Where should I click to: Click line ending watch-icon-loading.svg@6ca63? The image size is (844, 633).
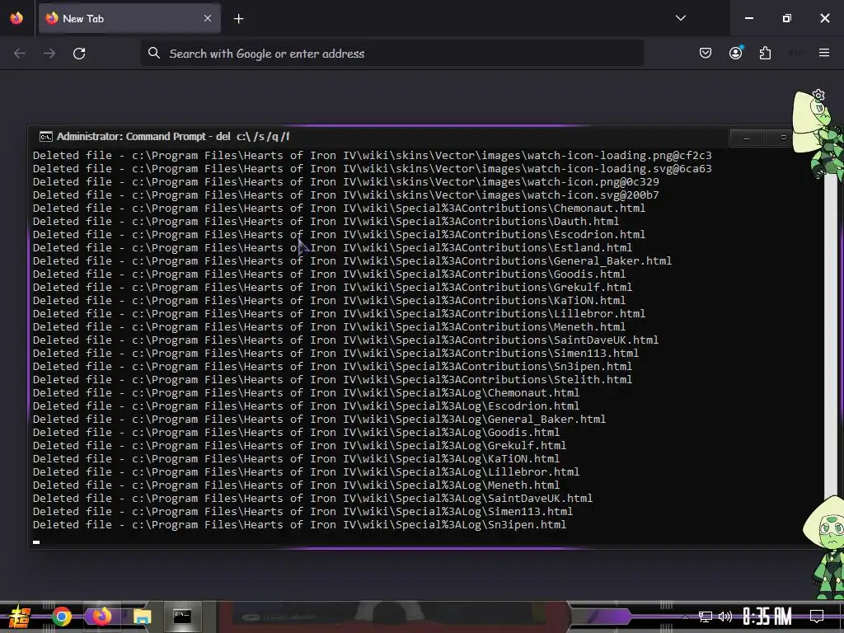coord(372,168)
